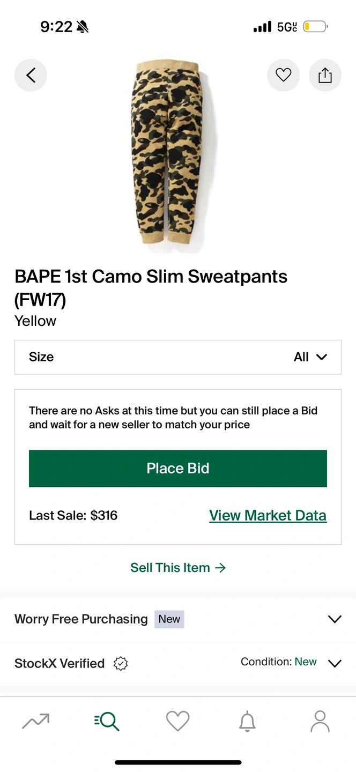This screenshot has height=772, width=356.
Task: Tap the BAPE 1st Camo Slim Sweatpants title
Action: point(151,288)
